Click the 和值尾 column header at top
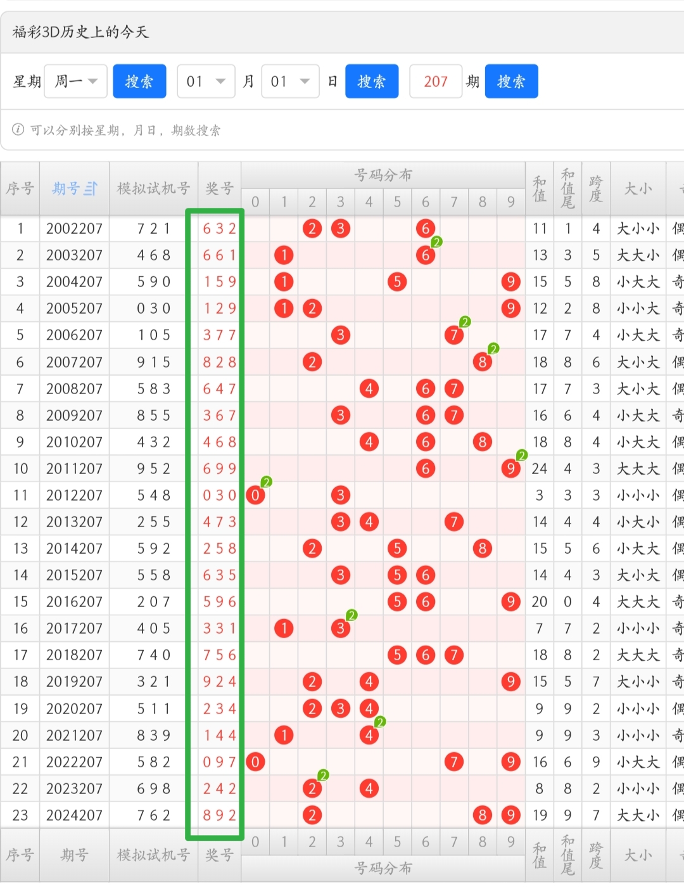684x889 pixels. click(x=568, y=188)
